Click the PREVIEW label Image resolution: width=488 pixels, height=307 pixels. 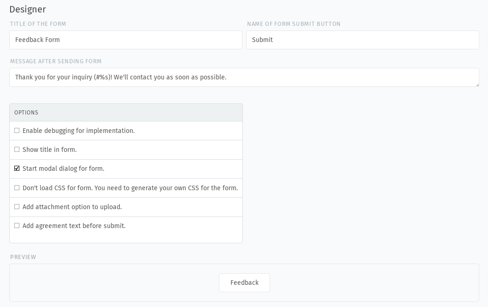[23, 257]
